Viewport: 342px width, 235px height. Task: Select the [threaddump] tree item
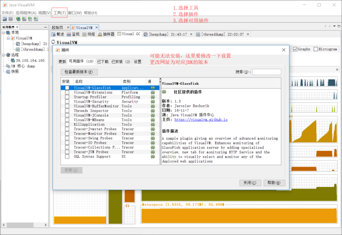32,50
